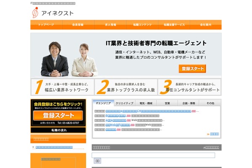This screenshot has width=252, height=168.
Task: Open the underlined link in the left sidebar
Action: [54, 147]
